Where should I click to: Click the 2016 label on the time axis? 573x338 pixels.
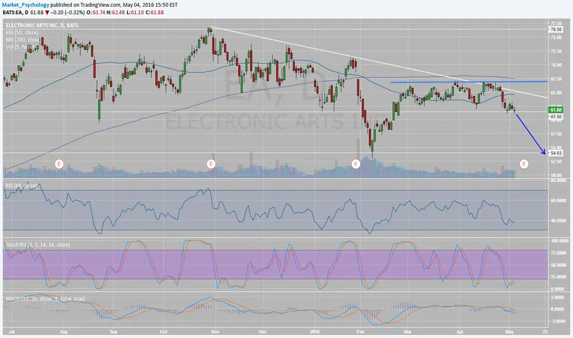(315, 332)
